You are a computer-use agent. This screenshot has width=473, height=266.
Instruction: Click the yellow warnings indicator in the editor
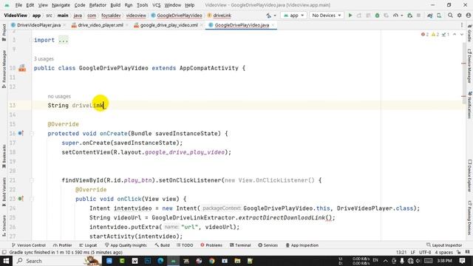[435, 35]
